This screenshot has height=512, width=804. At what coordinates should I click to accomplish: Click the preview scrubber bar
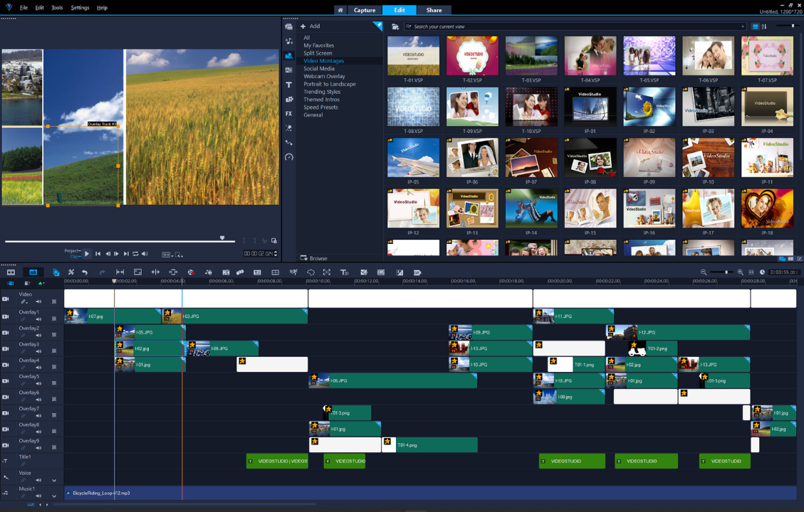point(120,240)
